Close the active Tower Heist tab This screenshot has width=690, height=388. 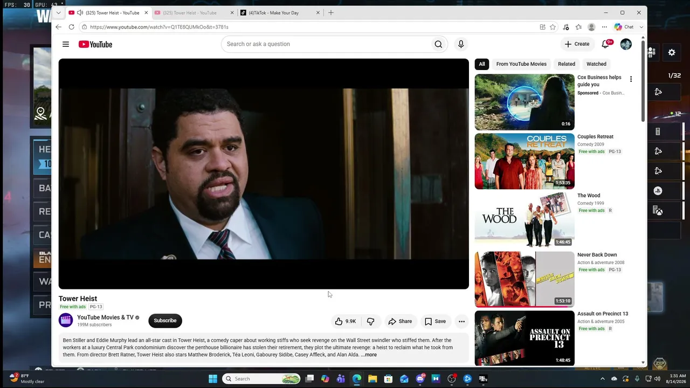point(146,13)
